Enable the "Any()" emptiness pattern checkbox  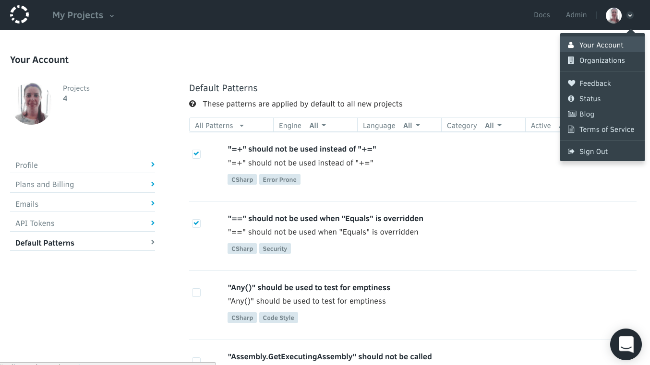[x=196, y=293]
